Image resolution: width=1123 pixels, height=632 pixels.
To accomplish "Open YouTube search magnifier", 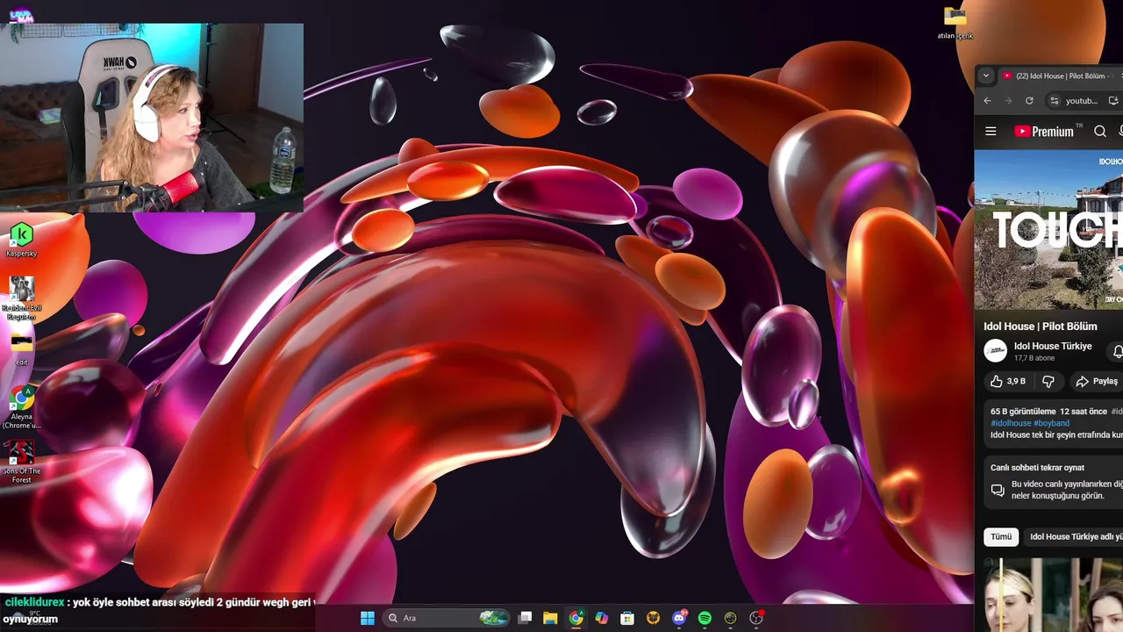I will 1100,132.
